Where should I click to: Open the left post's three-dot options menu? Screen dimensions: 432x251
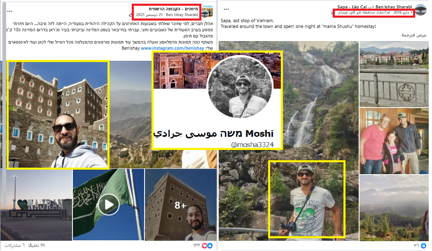(x=9, y=12)
